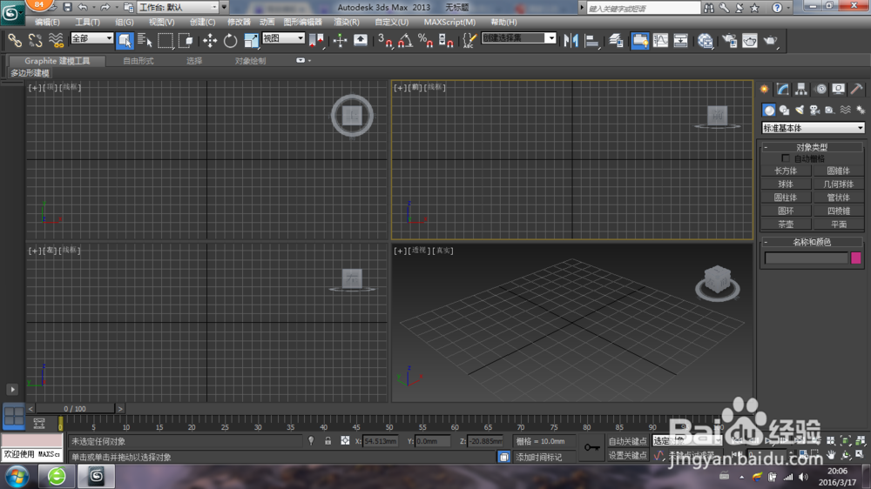Viewport: 871px width, 489px height.
Task: Click the 圆柱体 cylinder button
Action: pos(786,198)
